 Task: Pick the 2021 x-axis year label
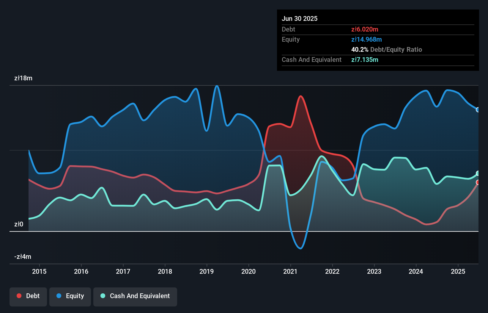tap(290, 271)
